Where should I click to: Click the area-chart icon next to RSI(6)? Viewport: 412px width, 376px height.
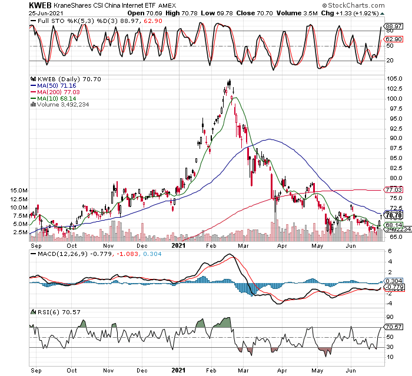tap(33, 312)
